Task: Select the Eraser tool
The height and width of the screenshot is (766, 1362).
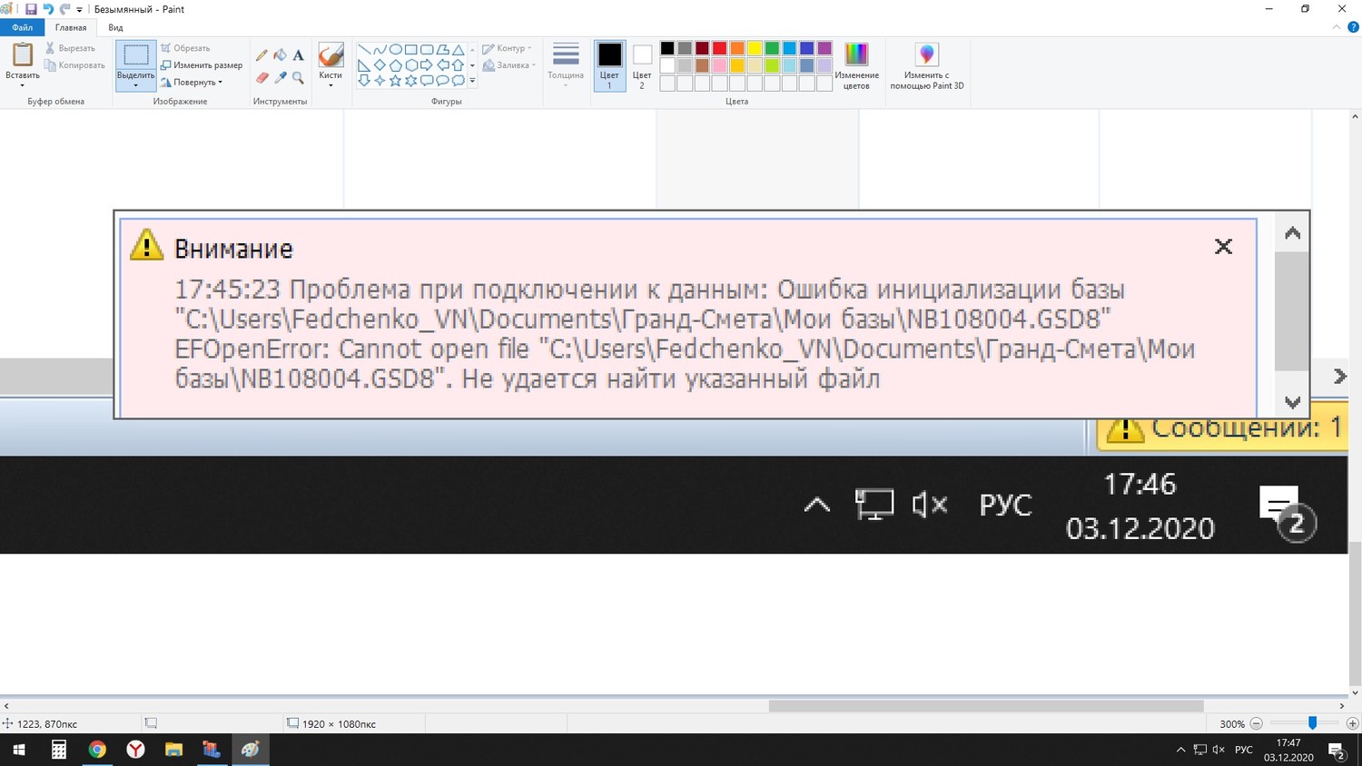Action: coord(262,78)
